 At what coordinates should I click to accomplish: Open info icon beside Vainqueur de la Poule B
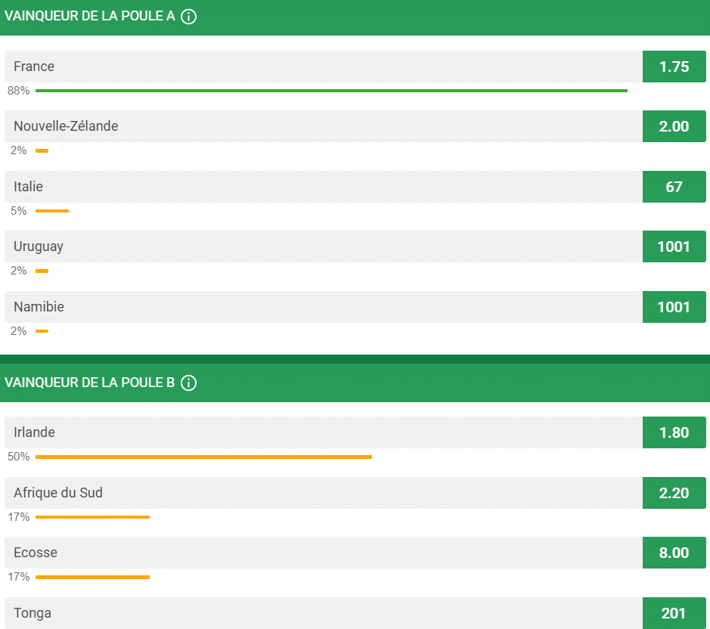point(188,383)
